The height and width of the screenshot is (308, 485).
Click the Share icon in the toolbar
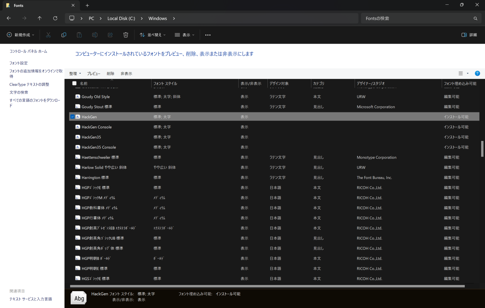click(x=110, y=35)
